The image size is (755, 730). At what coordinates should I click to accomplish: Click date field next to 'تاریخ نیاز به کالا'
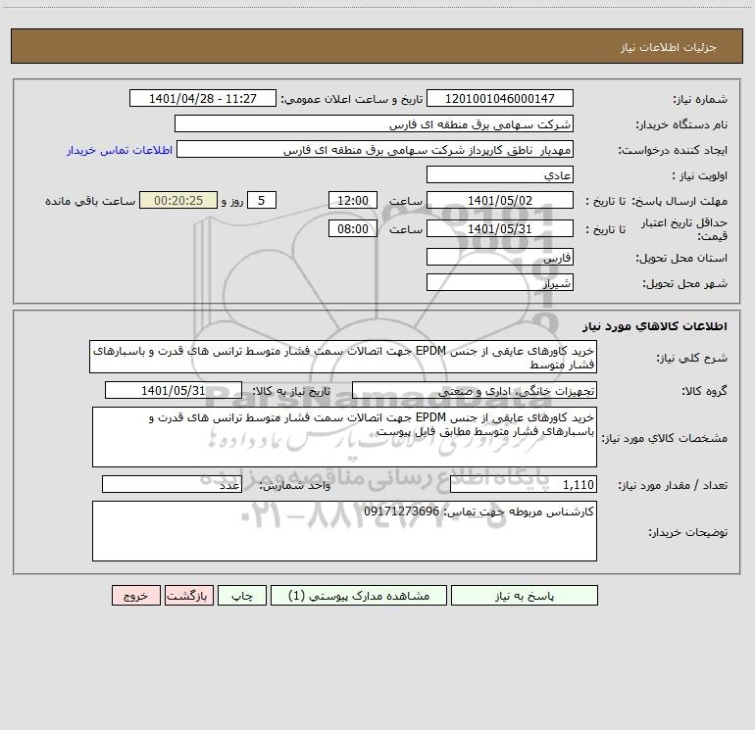174,390
